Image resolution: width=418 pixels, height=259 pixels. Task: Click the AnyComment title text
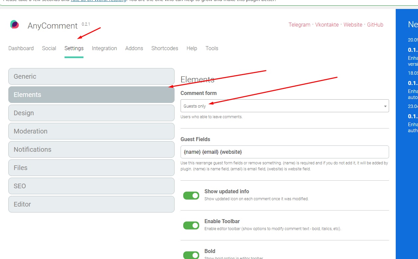point(53,26)
